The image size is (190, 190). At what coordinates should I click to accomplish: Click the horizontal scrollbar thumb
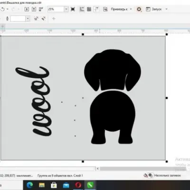[143, 169]
